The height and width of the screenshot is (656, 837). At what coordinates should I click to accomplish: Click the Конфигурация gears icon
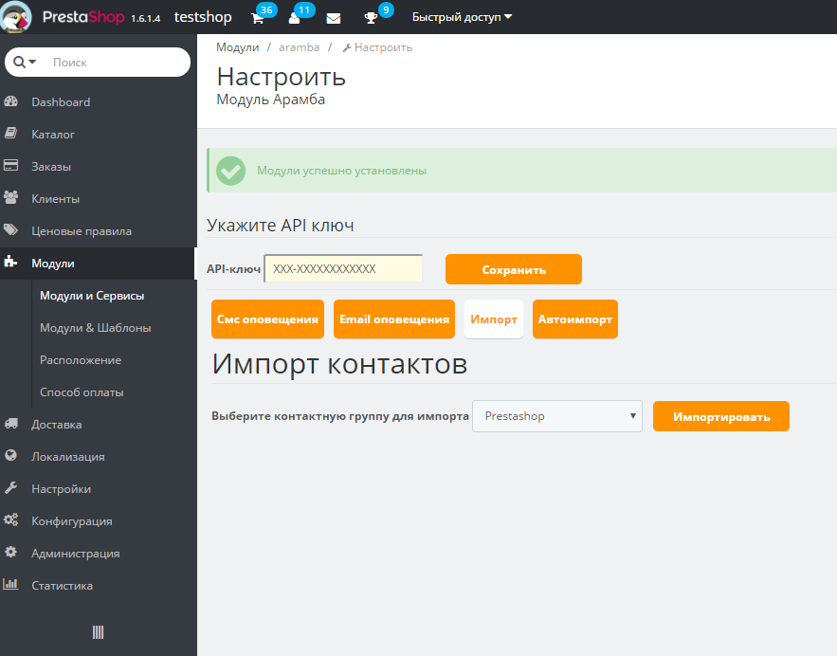coord(10,519)
